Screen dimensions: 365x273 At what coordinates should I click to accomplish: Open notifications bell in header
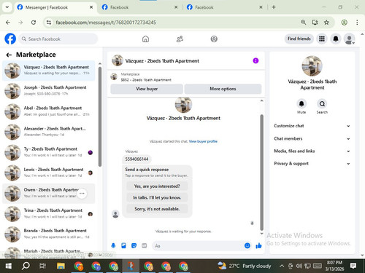(x=336, y=39)
